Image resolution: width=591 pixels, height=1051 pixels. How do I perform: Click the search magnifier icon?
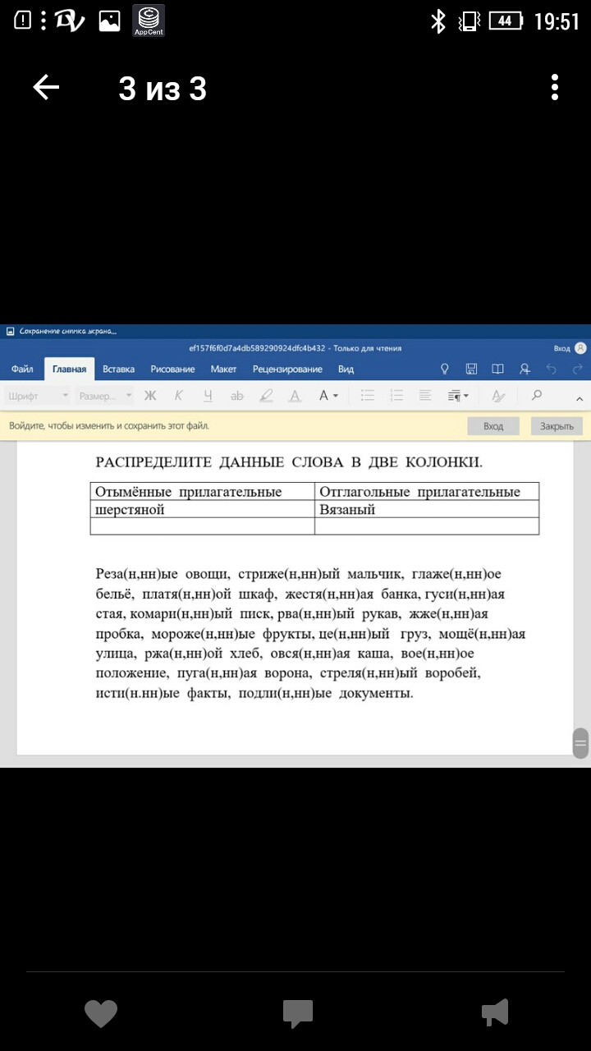point(537,395)
